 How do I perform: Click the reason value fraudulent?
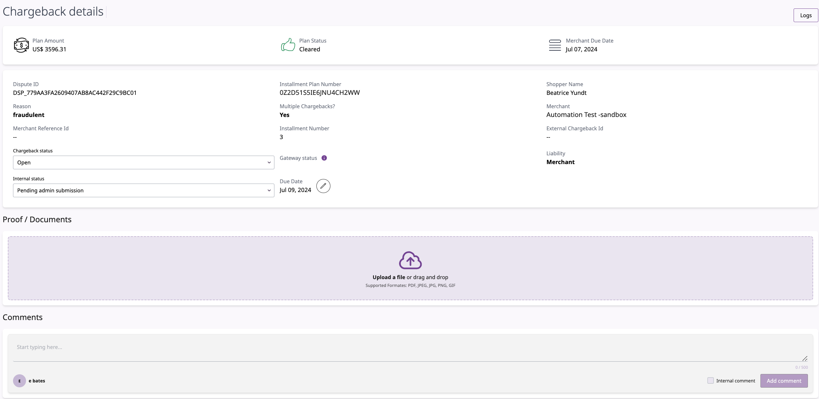point(29,115)
